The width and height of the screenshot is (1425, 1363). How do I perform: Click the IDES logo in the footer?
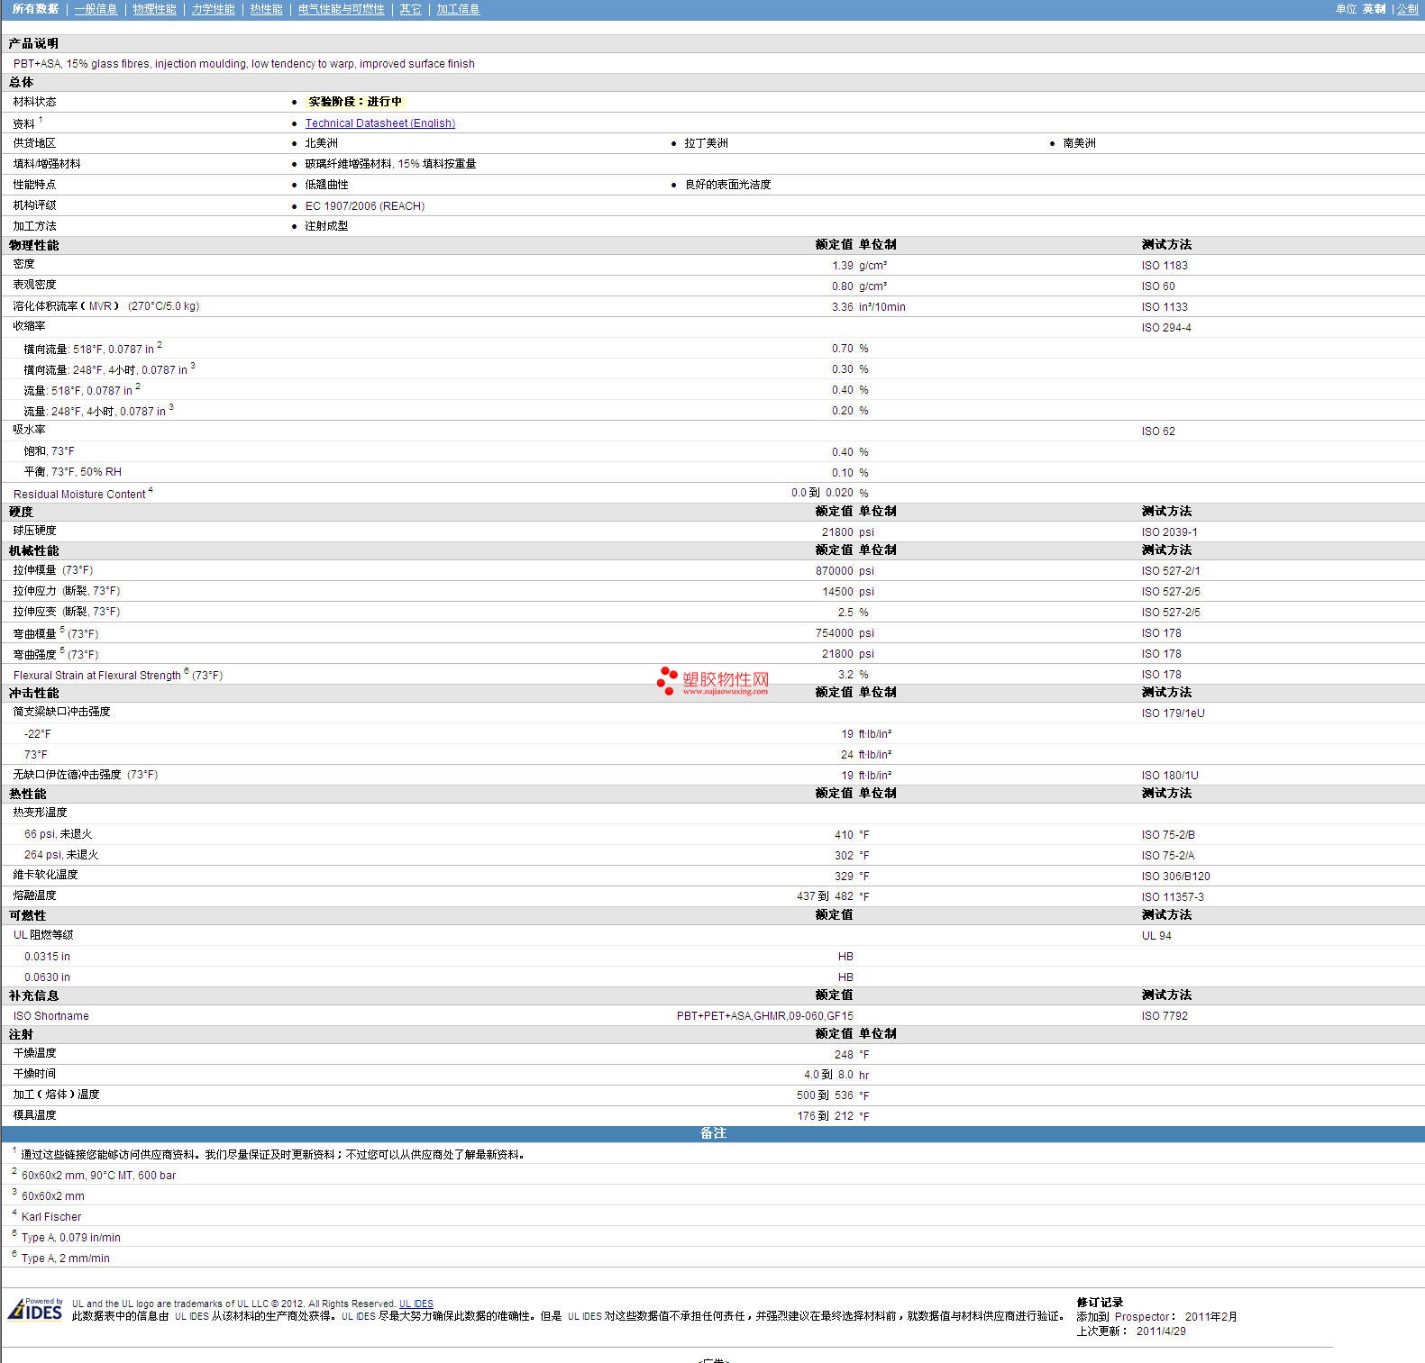(36, 1309)
